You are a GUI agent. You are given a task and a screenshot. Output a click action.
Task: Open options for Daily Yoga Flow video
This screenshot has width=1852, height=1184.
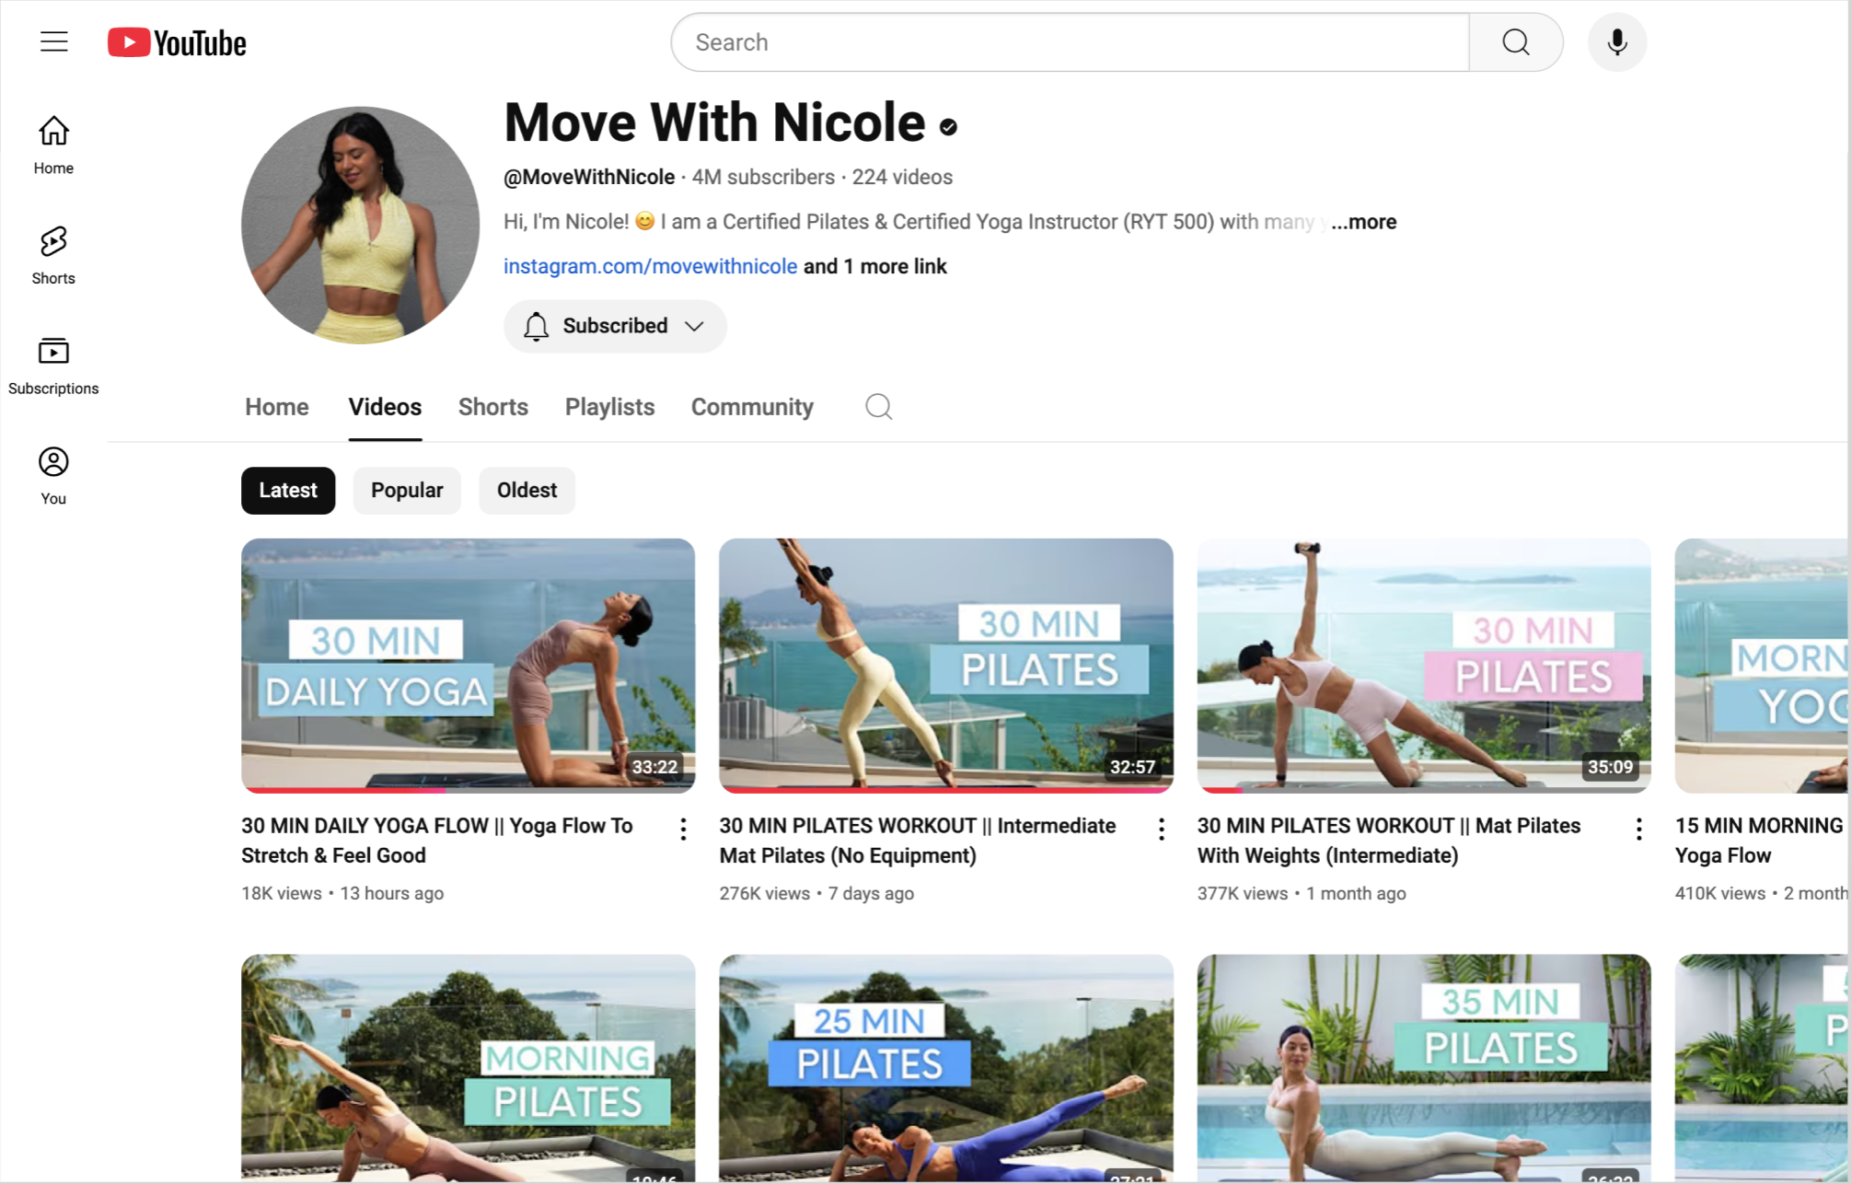pos(683,829)
